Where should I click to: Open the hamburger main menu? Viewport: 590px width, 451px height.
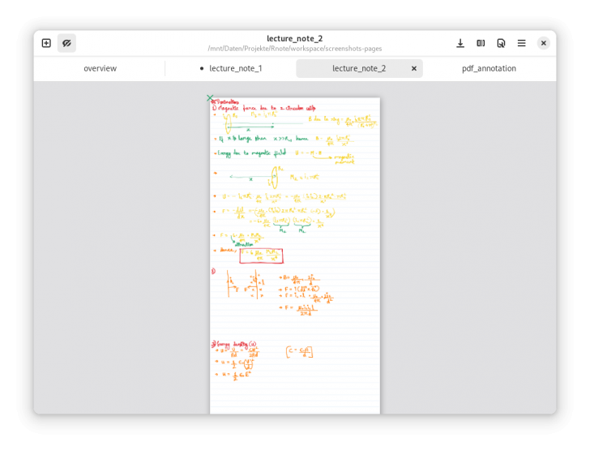point(522,43)
